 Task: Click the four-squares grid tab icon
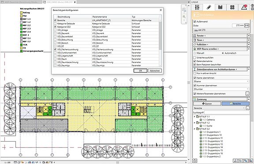tap(232, 7)
